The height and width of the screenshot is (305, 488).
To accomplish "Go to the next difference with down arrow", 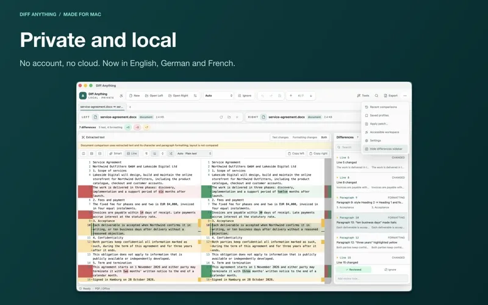I will click(x=311, y=96).
